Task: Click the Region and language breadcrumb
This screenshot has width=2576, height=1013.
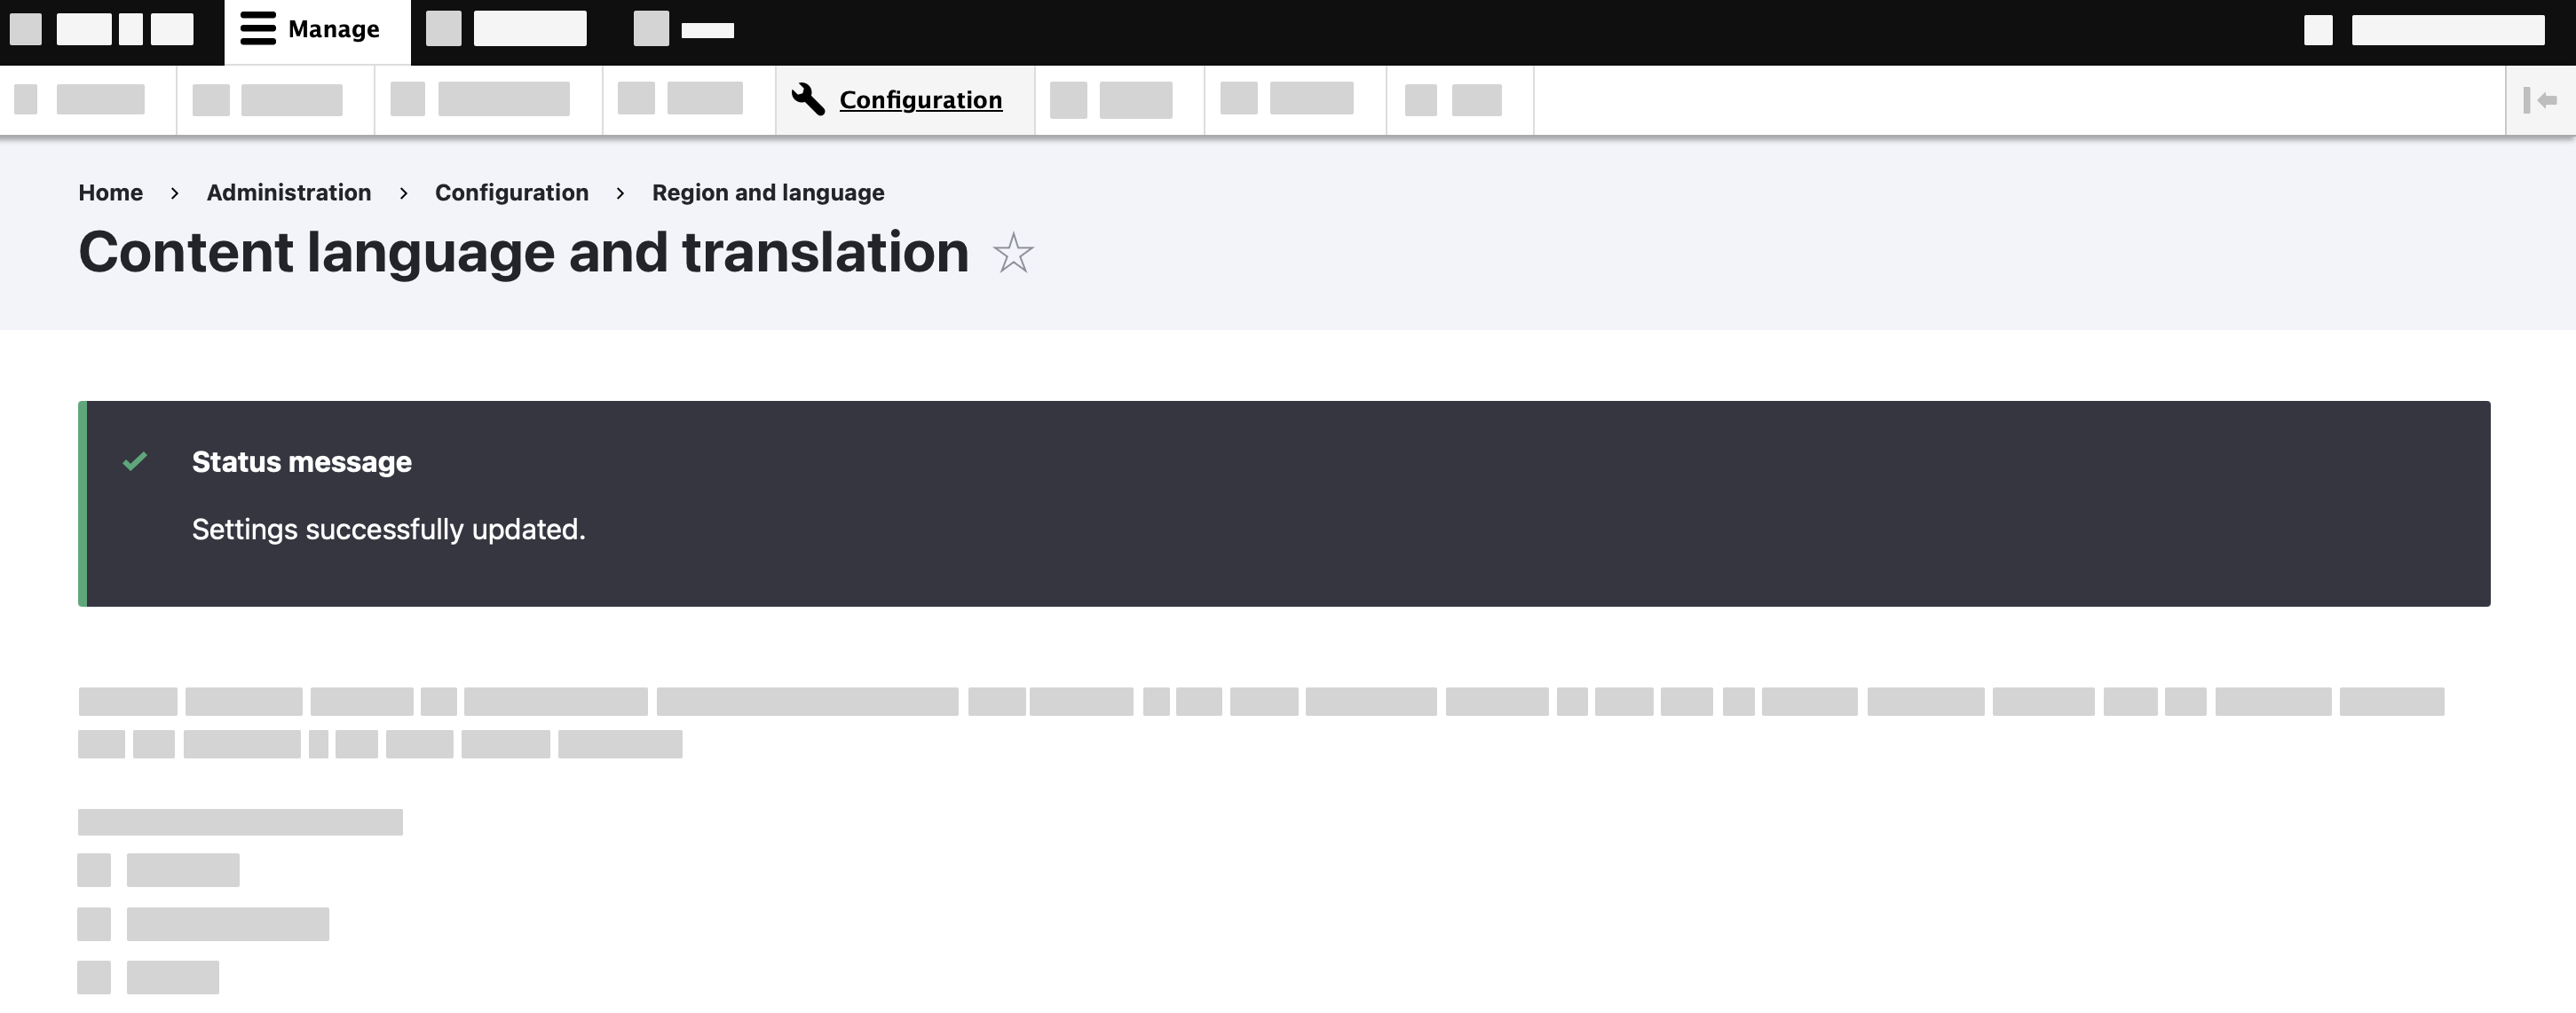Action: 767,191
